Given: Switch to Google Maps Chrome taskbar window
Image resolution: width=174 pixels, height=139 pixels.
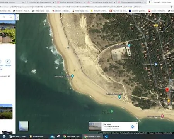Looking at the screenshot, I should (x=93, y=136).
